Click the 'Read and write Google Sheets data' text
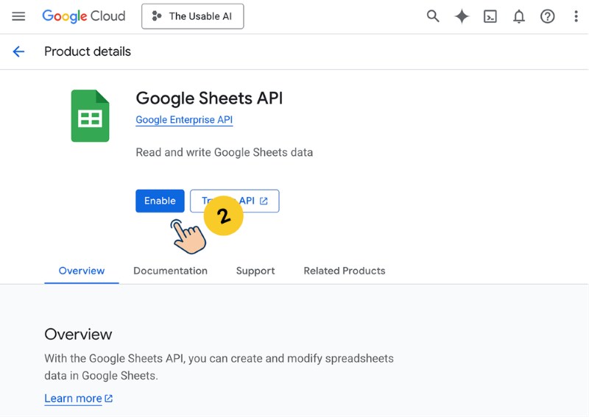 tap(225, 152)
